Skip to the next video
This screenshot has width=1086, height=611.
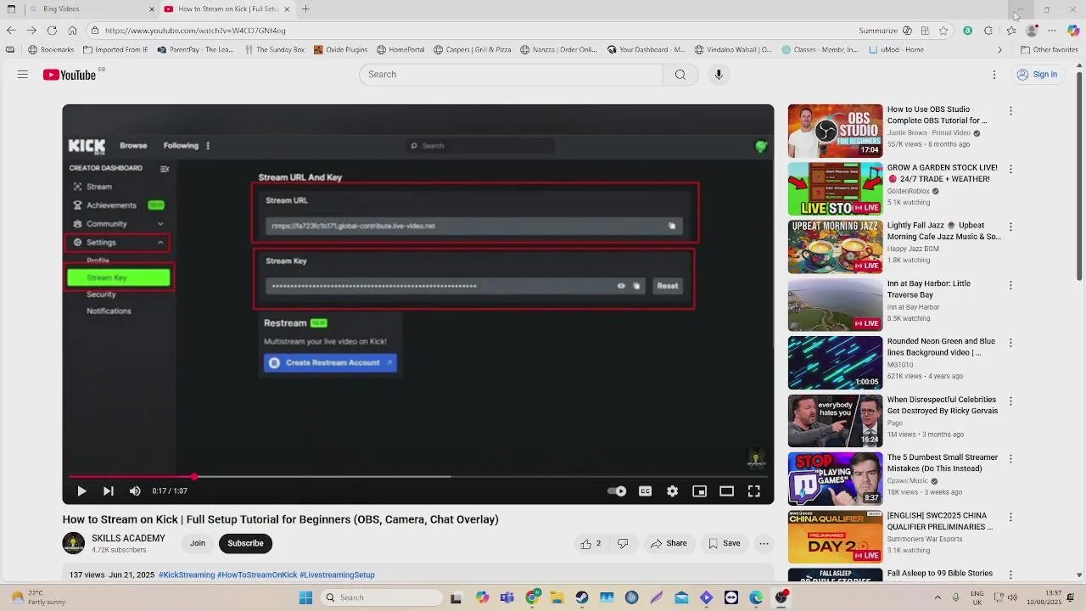pos(109,490)
